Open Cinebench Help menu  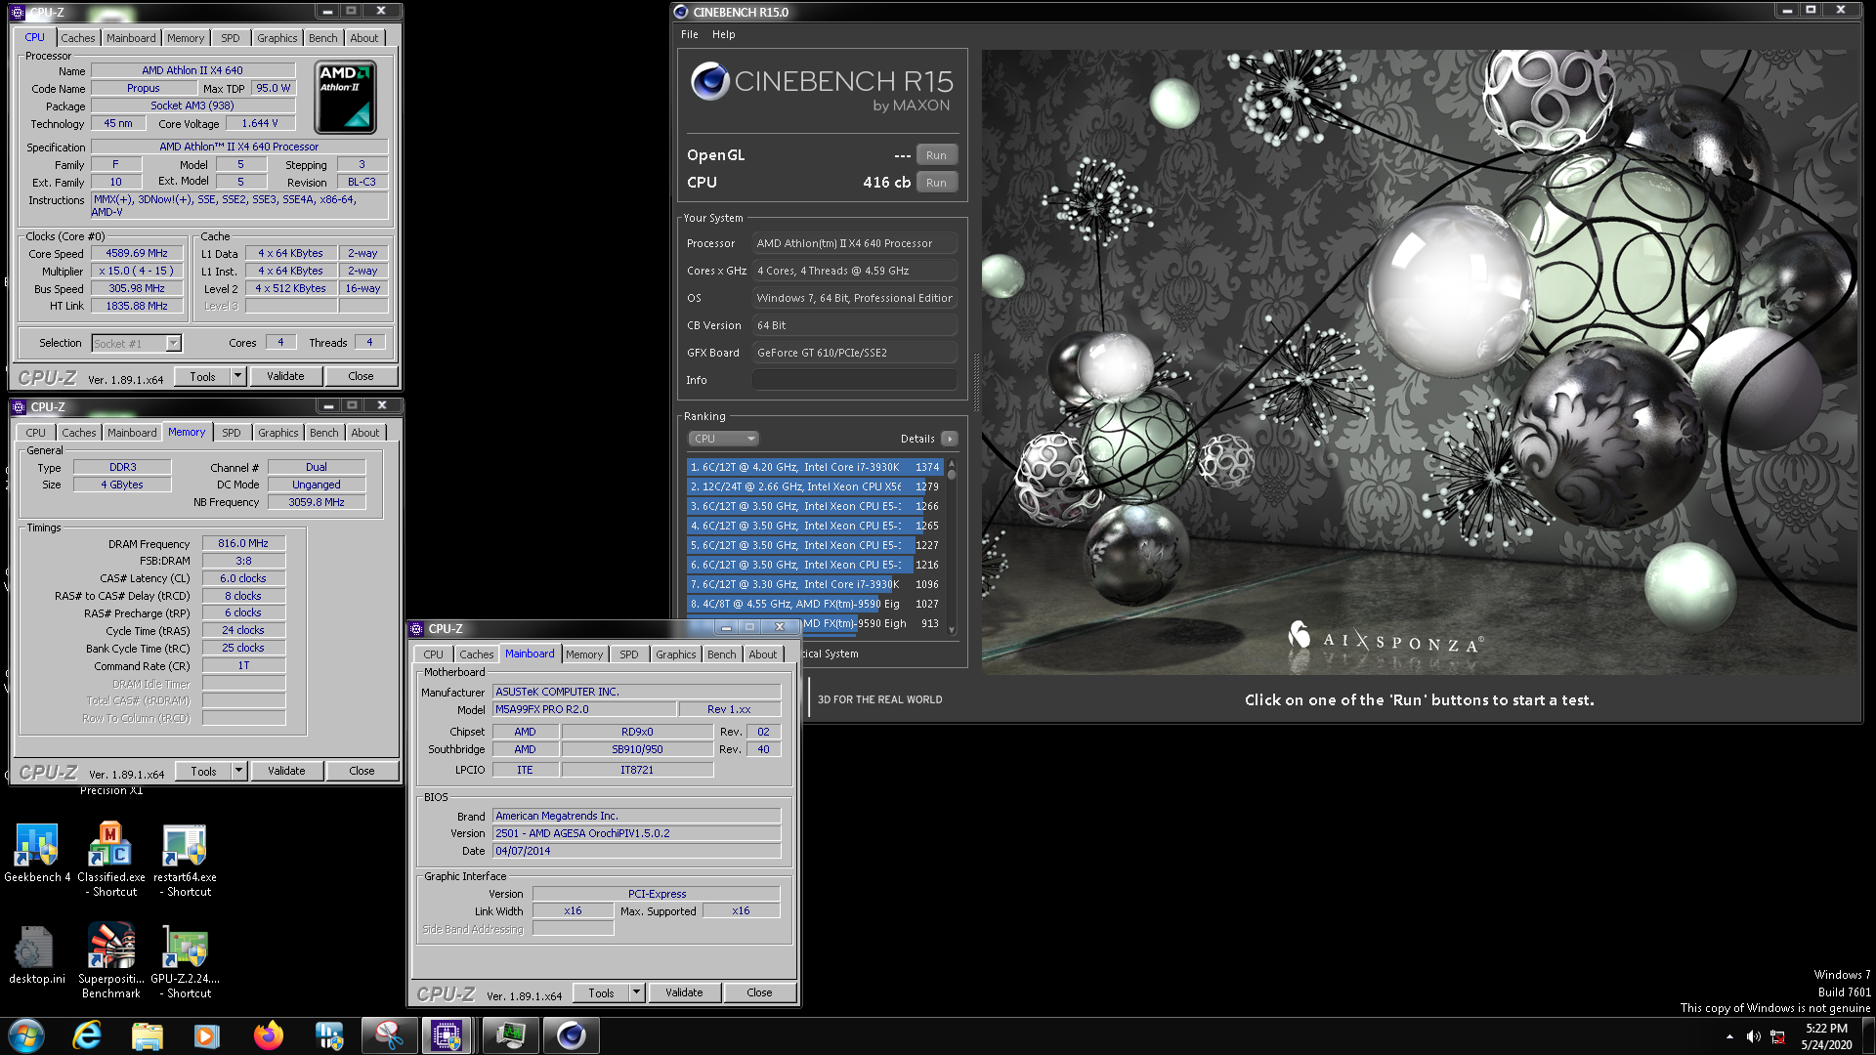pyautogui.click(x=723, y=34)
